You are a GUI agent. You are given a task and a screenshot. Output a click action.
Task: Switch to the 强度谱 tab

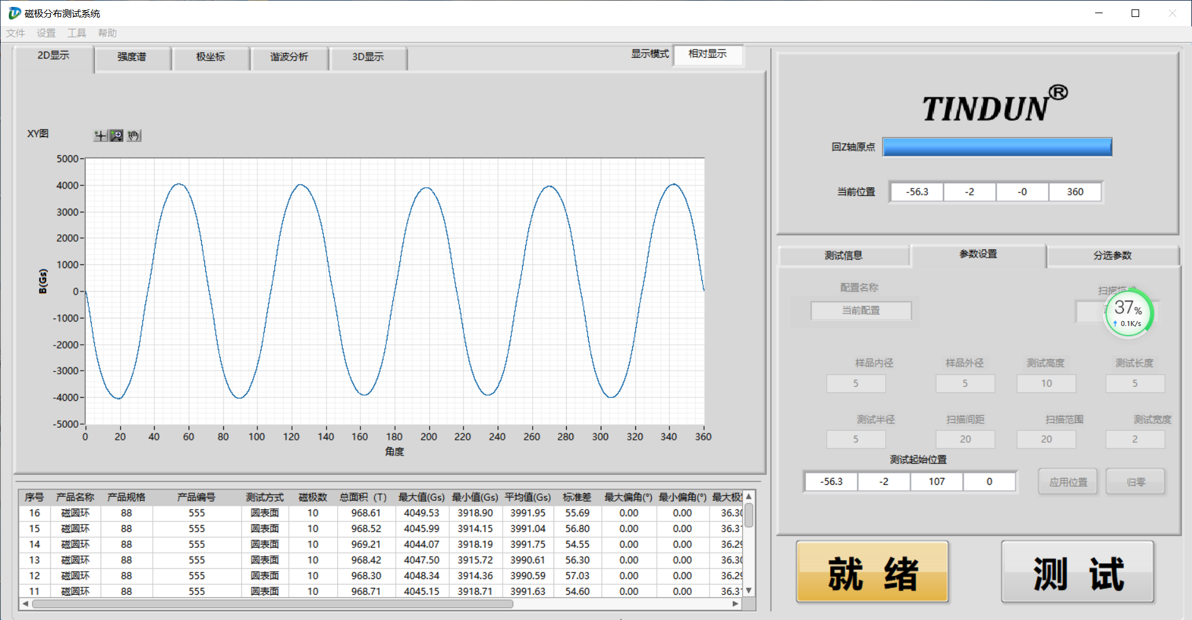point(132,57)
